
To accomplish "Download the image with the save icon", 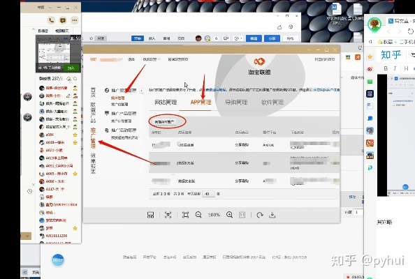I will click(x=272, y=215).
